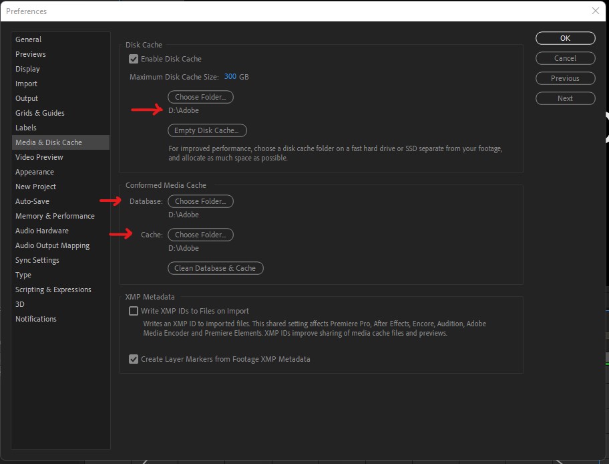Select the Grids & Guides category
The height and width of the screenshot is (464, 609).
40,113
